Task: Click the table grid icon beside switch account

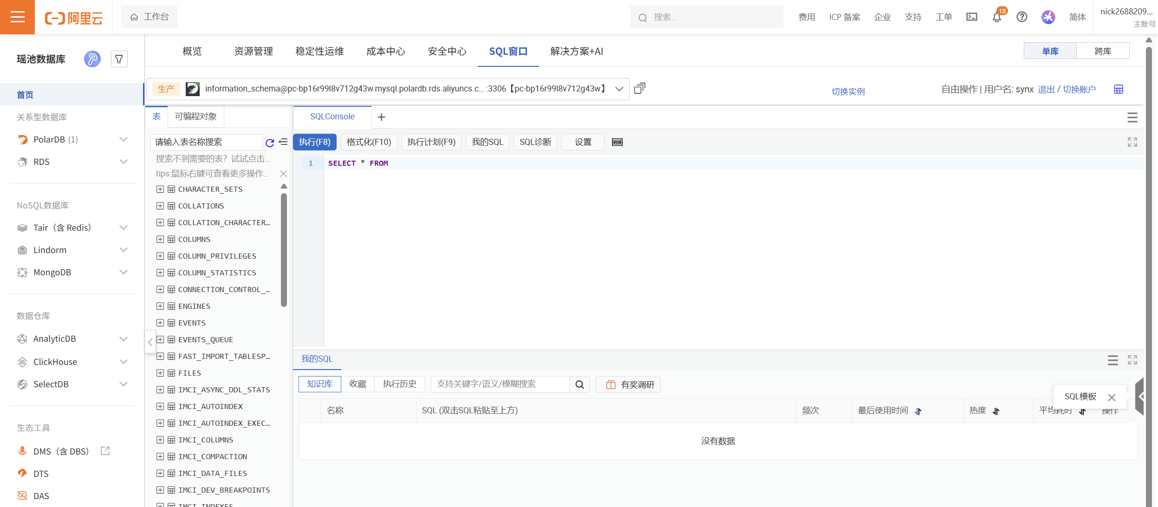Action: click(1119, 89)
